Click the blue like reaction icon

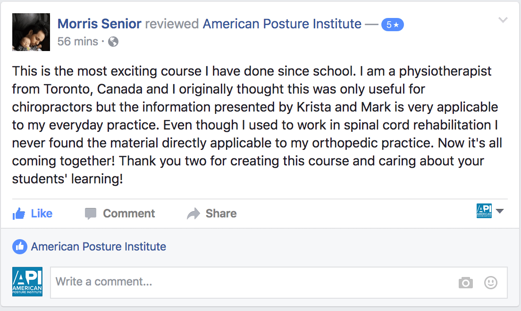coord(19,246)
